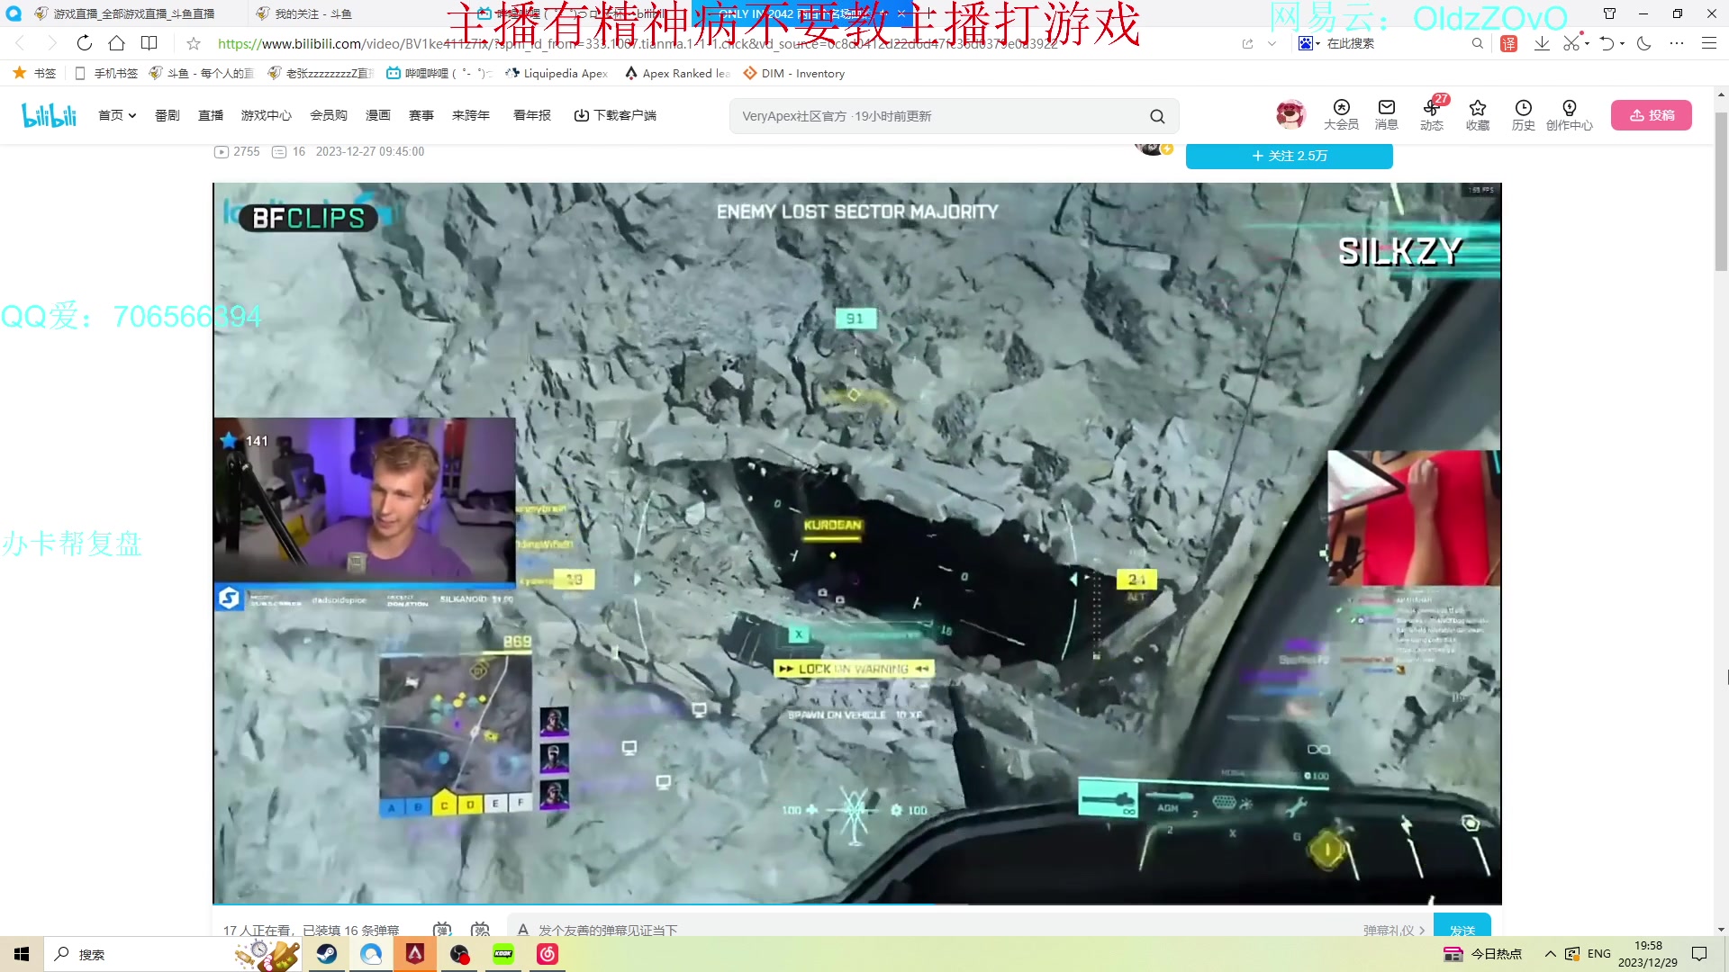Open 动态 feed with 27 badge
1729x972 pixels.
pyautogui.click(x=1432, y=115)
